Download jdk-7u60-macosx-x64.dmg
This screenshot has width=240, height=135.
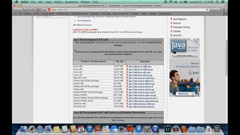(x=141, y=78)
